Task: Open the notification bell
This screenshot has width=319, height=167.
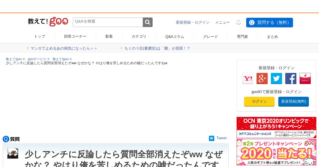Action: click(238, 23)
